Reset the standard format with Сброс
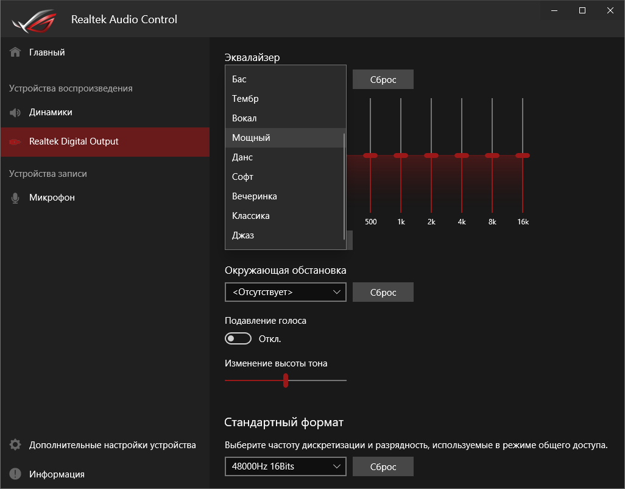 [383, 466]
